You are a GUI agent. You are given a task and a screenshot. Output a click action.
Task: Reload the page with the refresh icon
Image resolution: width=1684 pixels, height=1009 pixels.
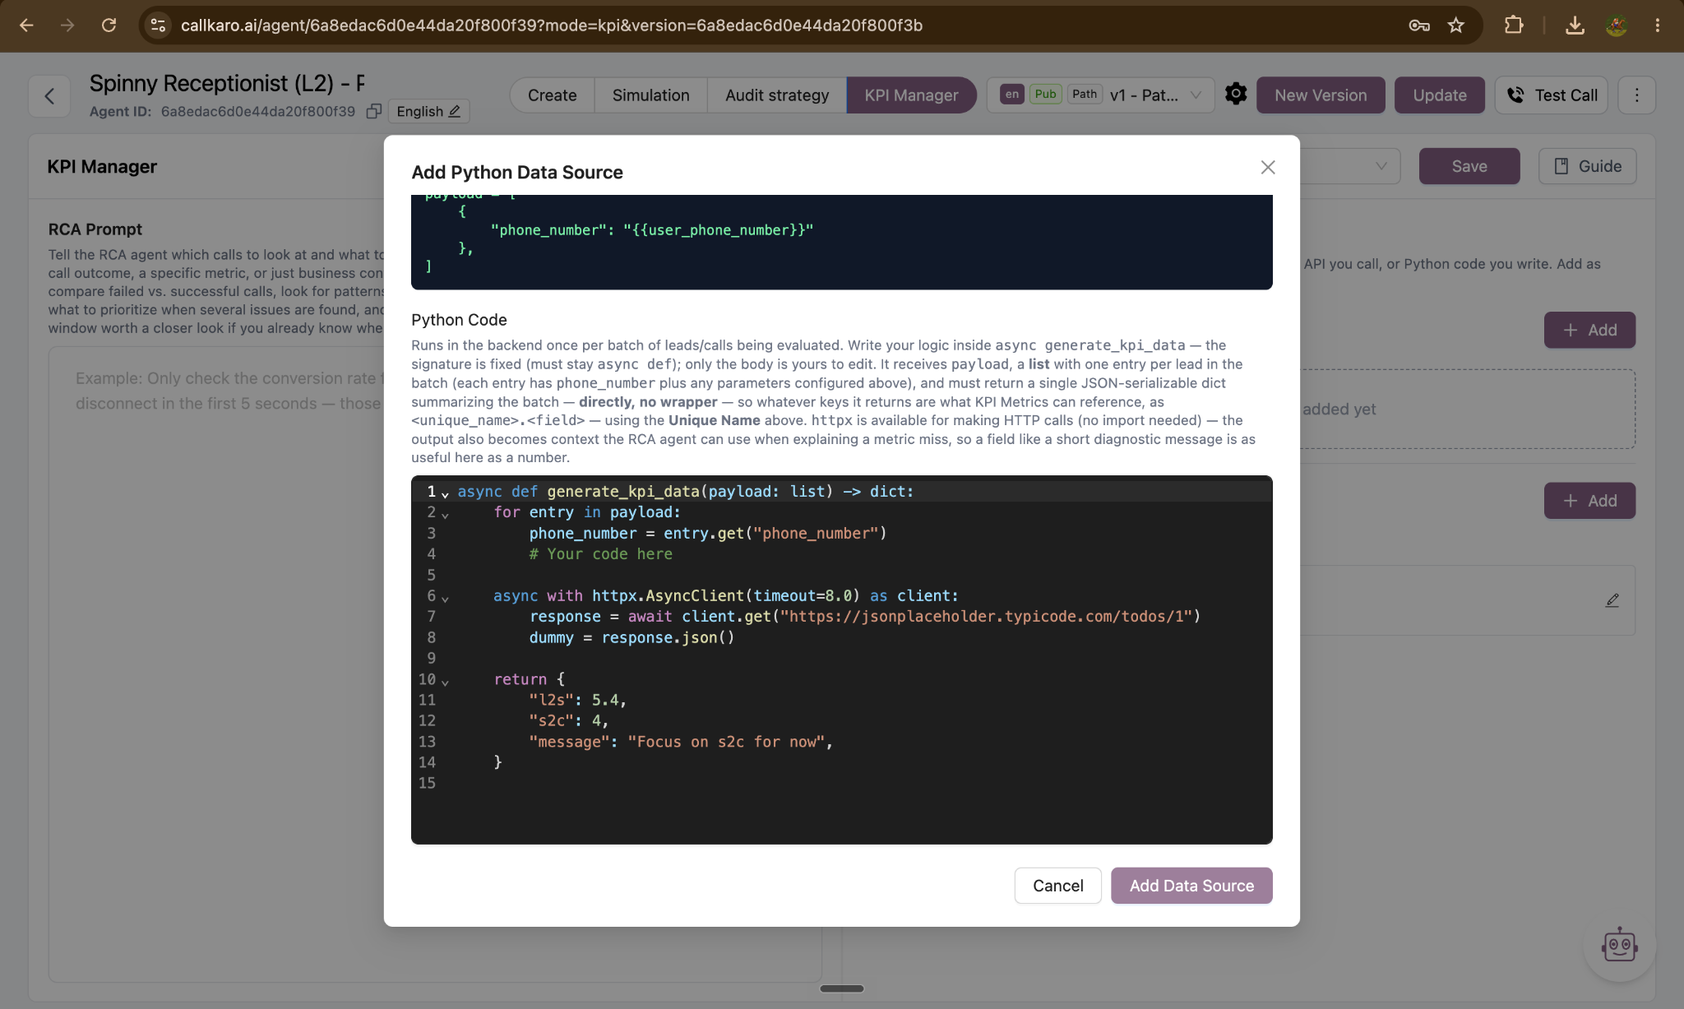pos(109,25)
